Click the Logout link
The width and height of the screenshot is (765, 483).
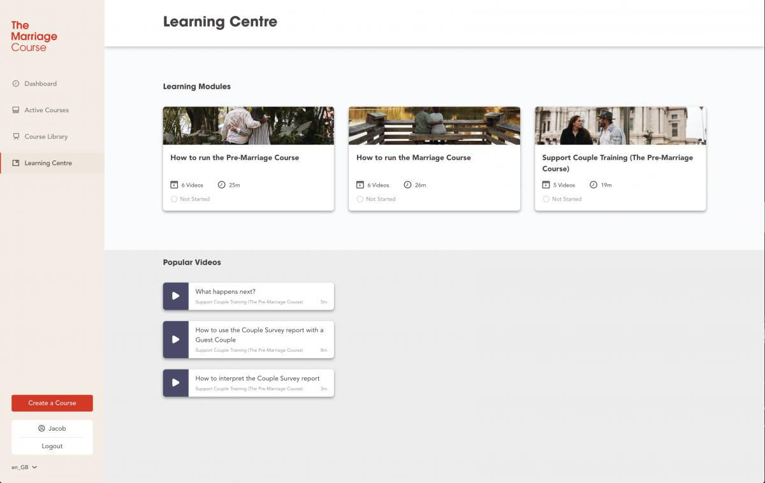point(52,446)
